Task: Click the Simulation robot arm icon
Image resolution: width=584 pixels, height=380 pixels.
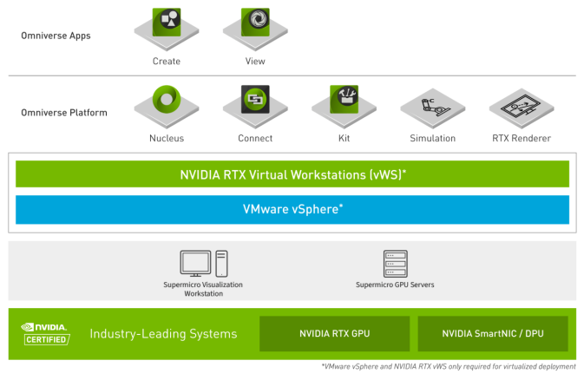Action: pos(432,107)
